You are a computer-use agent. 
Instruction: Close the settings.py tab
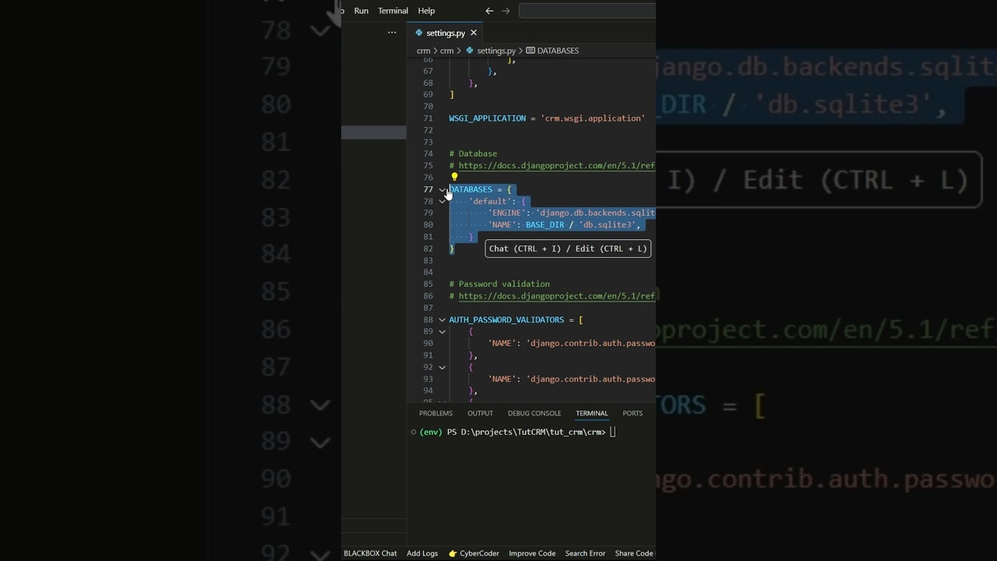474,33
